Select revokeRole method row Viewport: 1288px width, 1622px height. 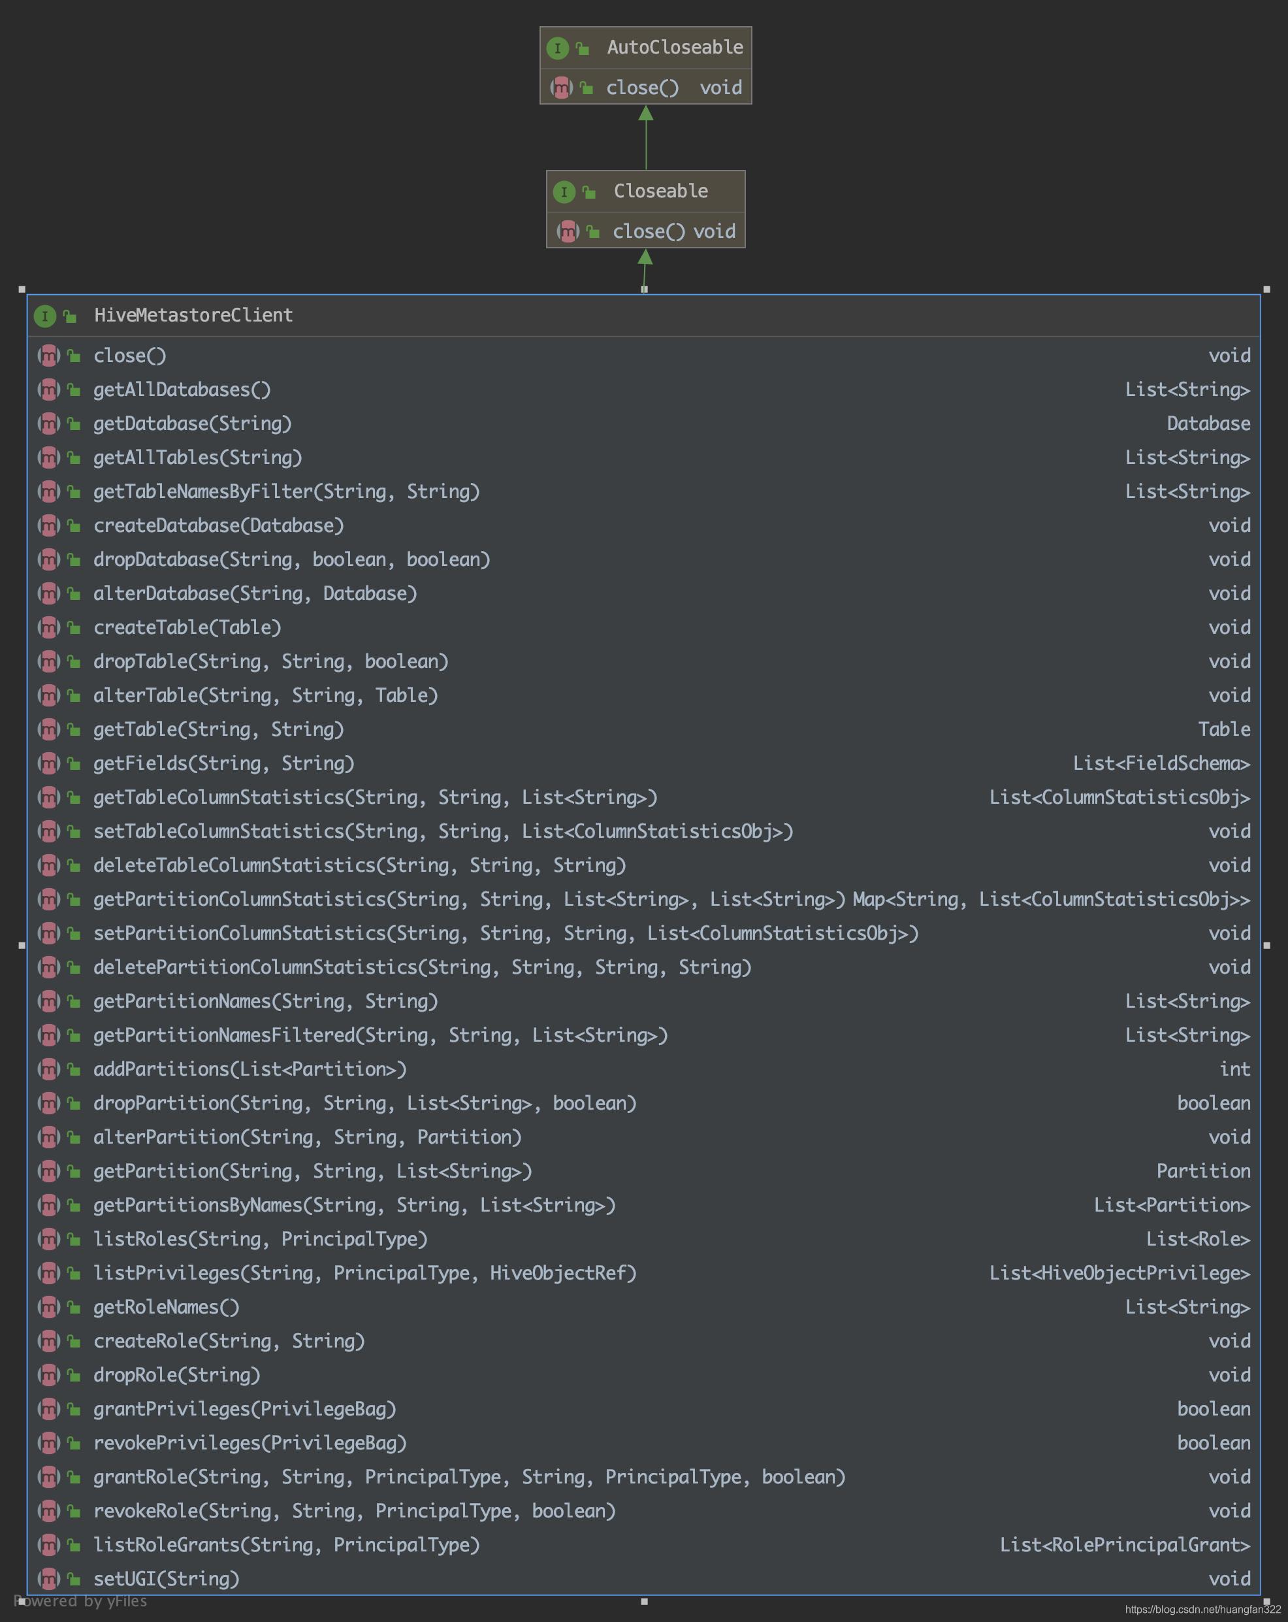[x=643, y=1511]
